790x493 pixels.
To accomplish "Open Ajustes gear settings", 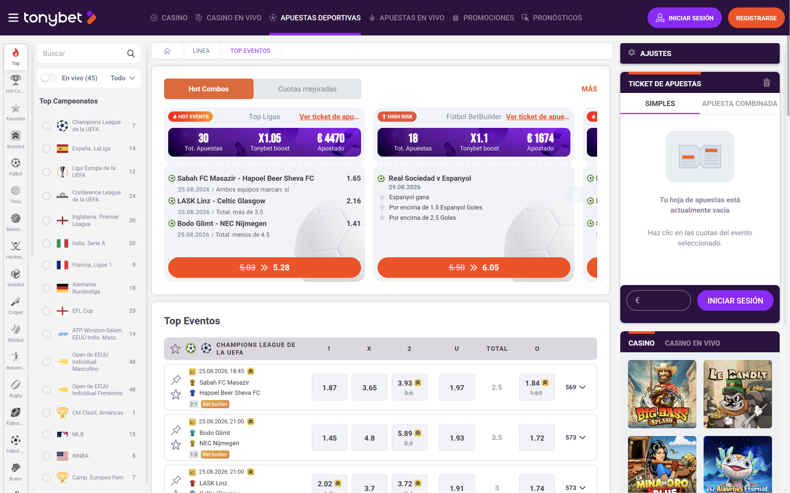I will [x=632, y=53].
